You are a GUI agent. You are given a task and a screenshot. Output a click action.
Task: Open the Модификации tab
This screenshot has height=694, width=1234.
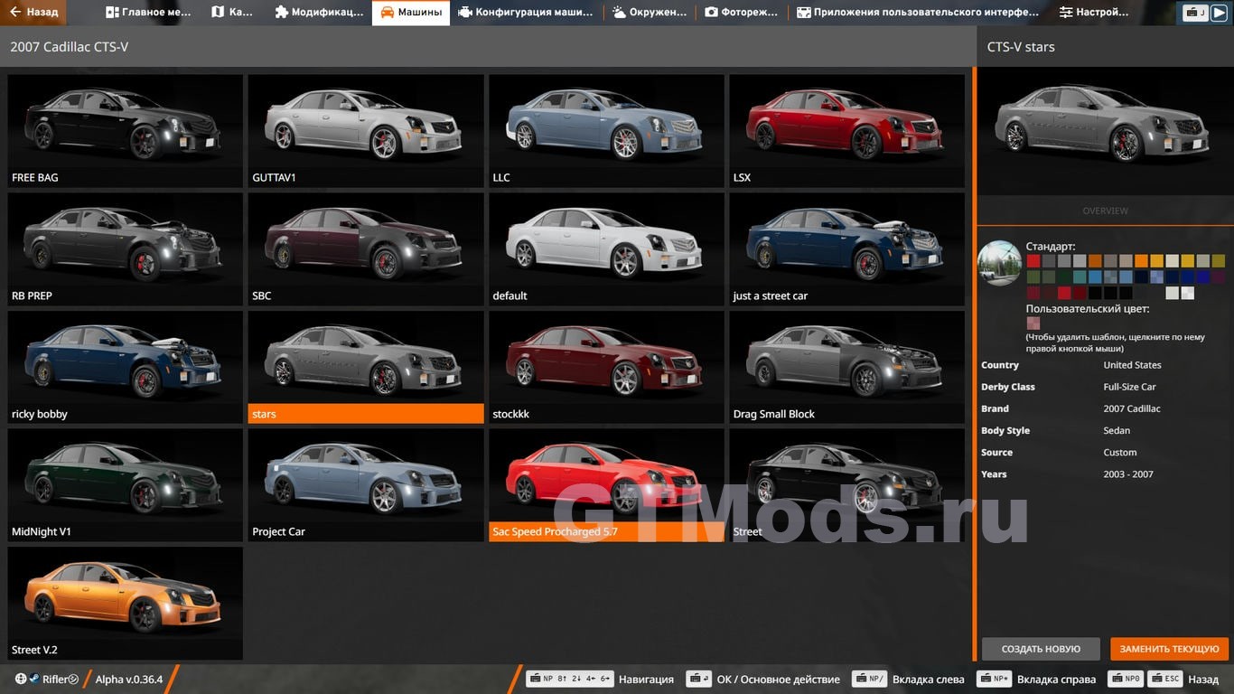point(319,13)
